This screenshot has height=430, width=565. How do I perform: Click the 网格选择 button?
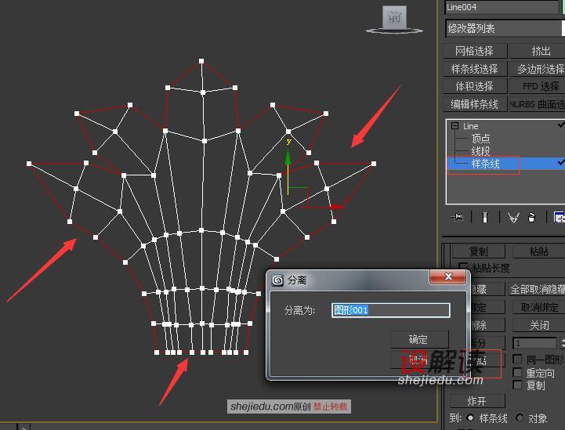[x=475, y=51]
